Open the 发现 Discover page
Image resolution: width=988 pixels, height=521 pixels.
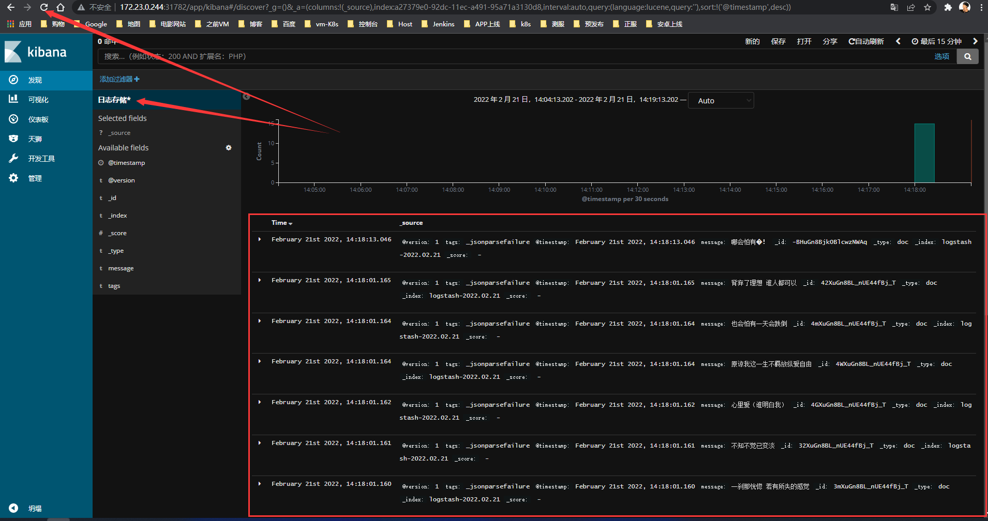[46, 80]
